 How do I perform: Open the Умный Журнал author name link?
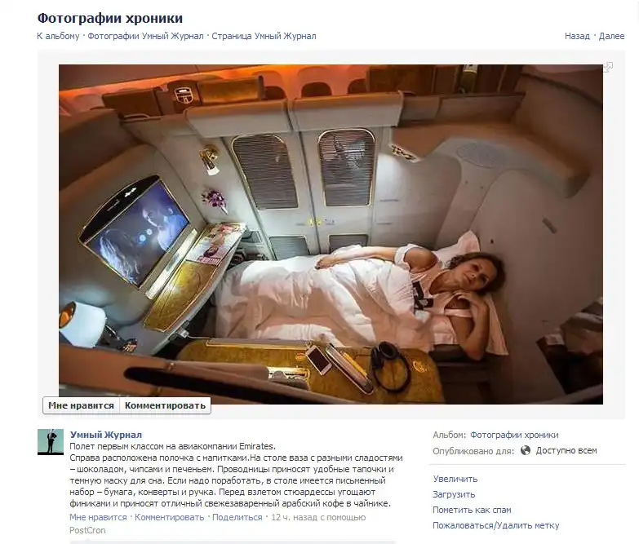point(106,435)
